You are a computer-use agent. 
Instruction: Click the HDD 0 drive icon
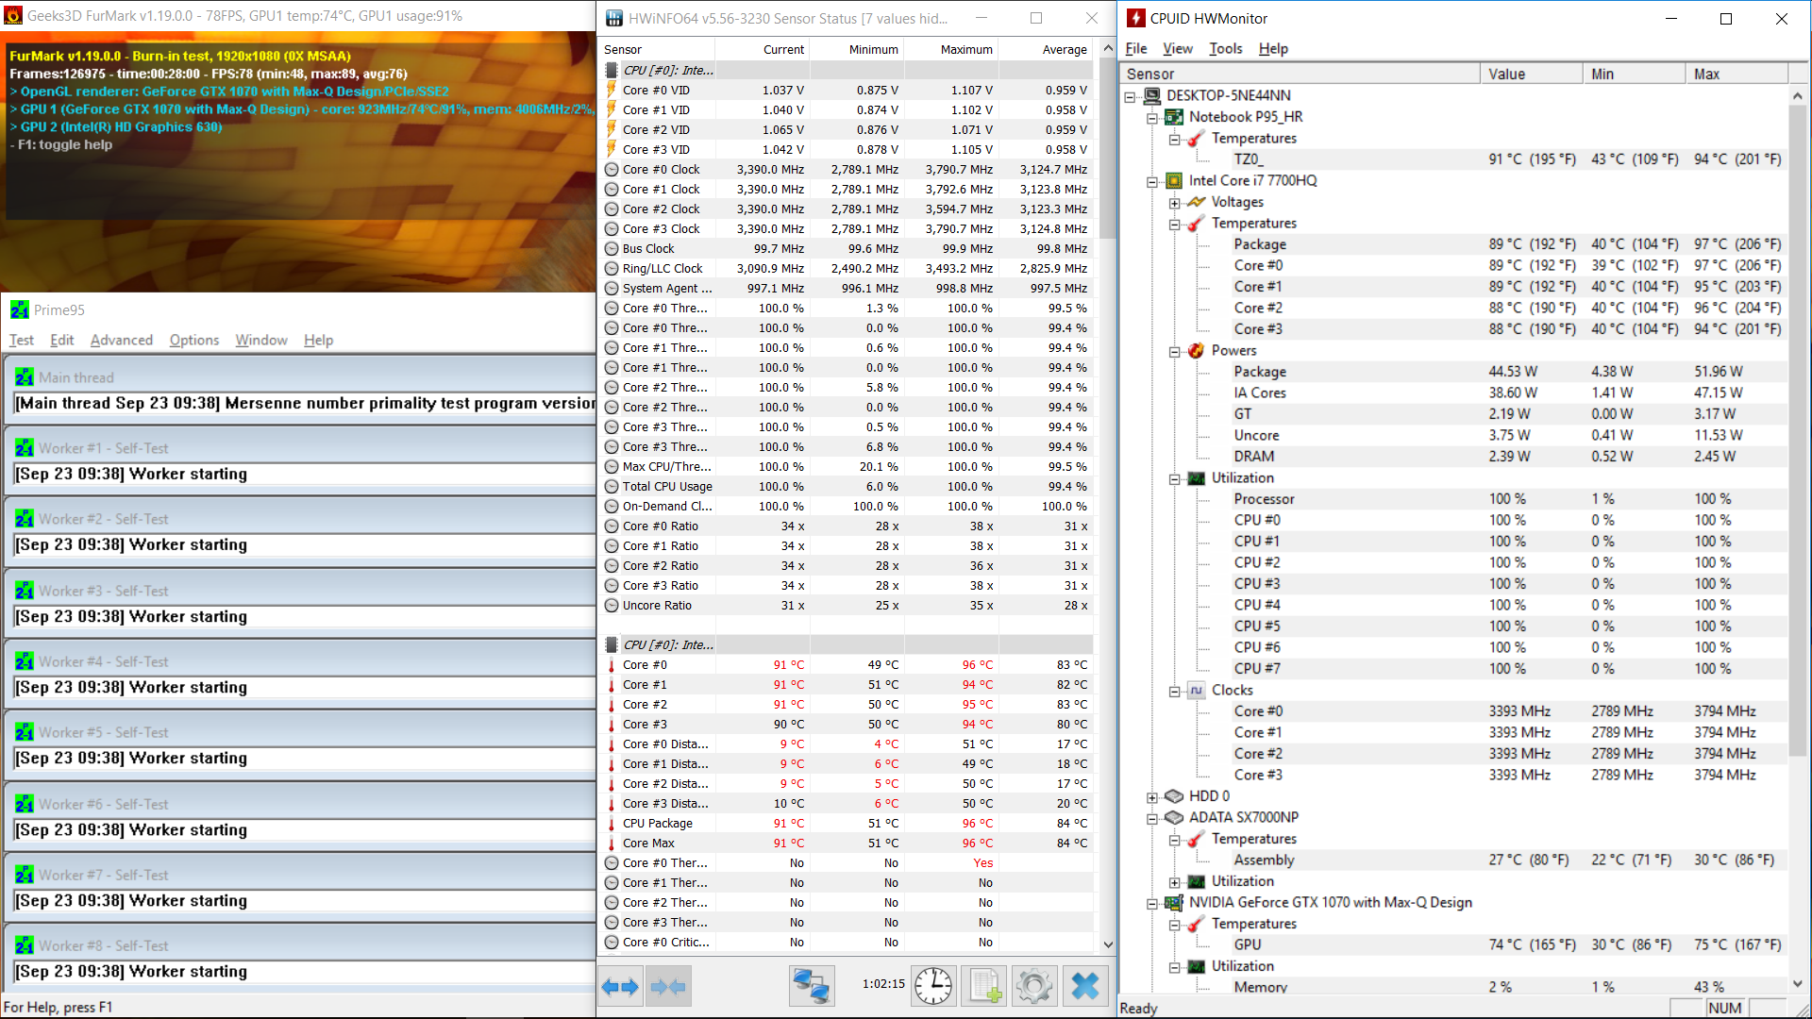tap(1174, 796)
